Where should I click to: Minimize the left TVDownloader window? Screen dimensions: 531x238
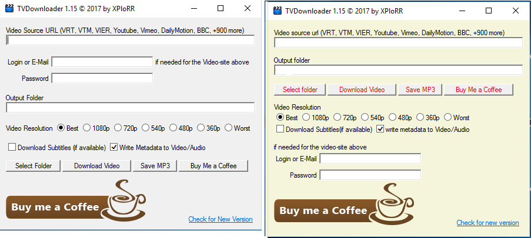point(194,9)
